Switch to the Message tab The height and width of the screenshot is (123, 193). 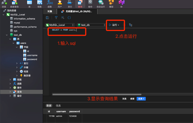(124, 99)
